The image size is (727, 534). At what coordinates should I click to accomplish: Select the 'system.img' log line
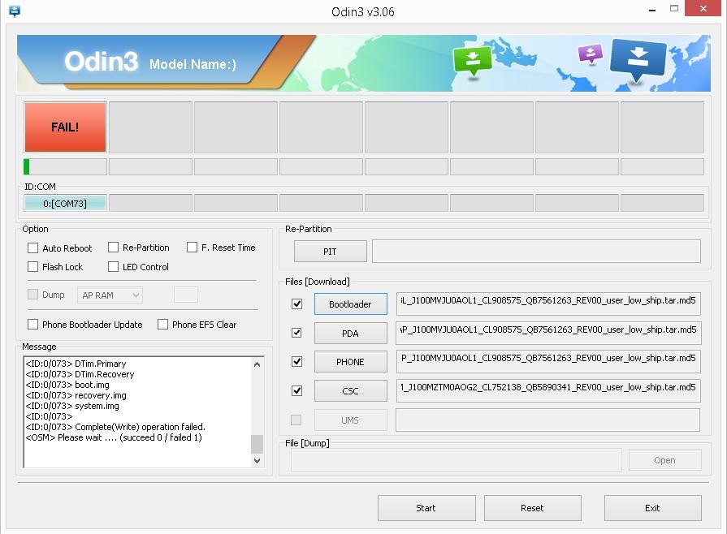(72, 406)
